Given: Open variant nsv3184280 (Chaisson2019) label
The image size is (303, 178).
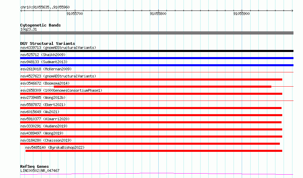Looking at the screenshot, I should coord(46,140).
